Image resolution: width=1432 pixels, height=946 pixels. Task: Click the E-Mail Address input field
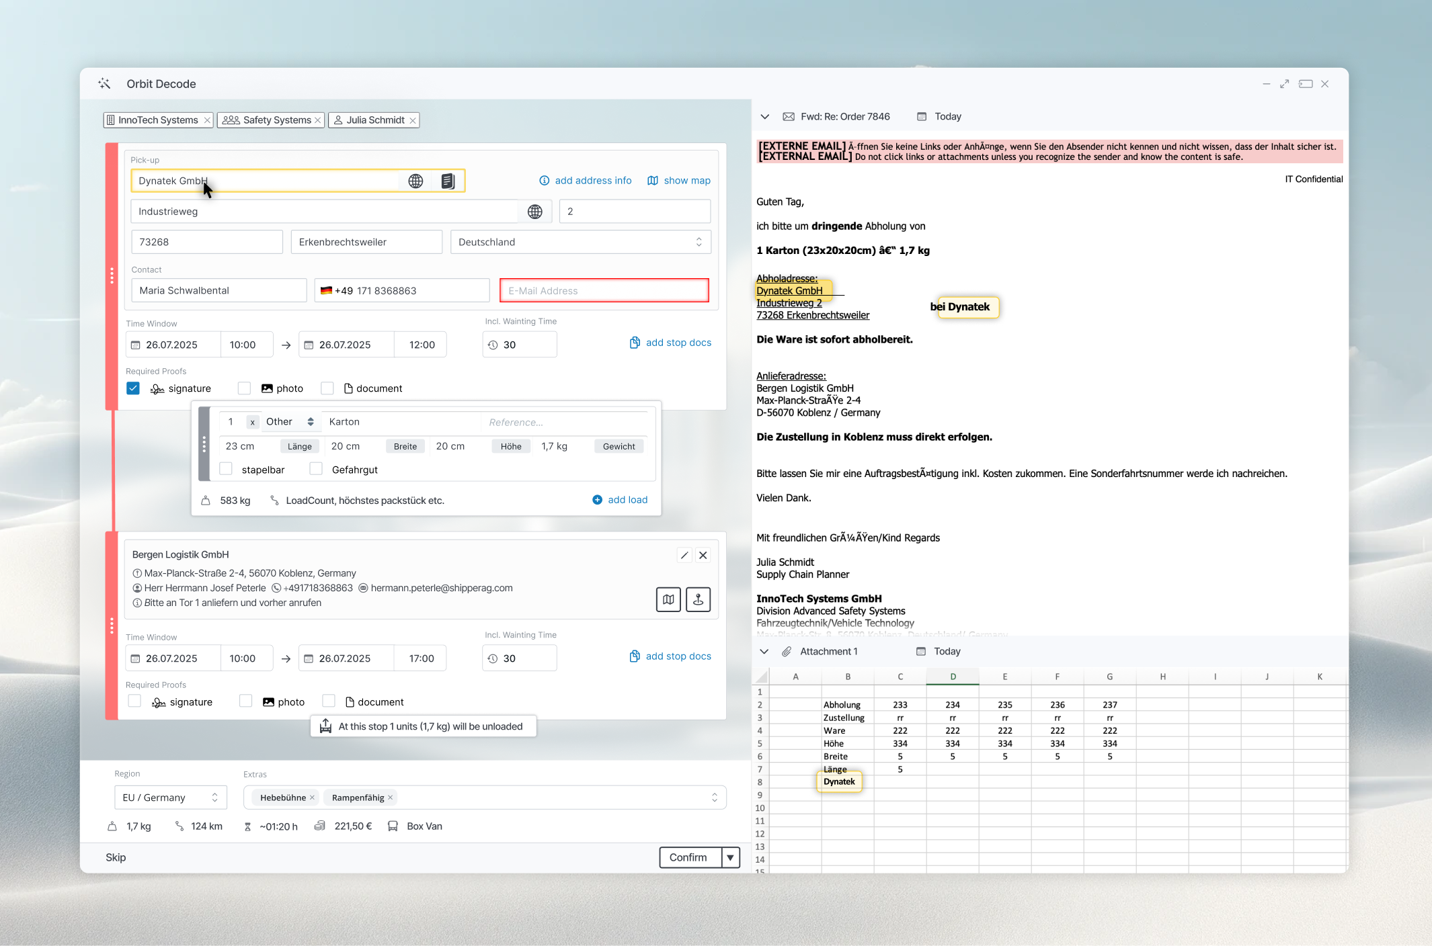tap(604, 290)
